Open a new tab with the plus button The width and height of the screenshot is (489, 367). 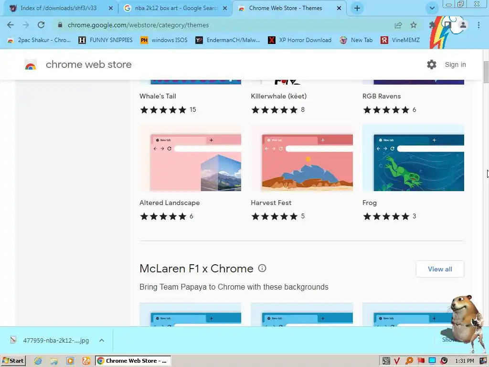[357, 9]
